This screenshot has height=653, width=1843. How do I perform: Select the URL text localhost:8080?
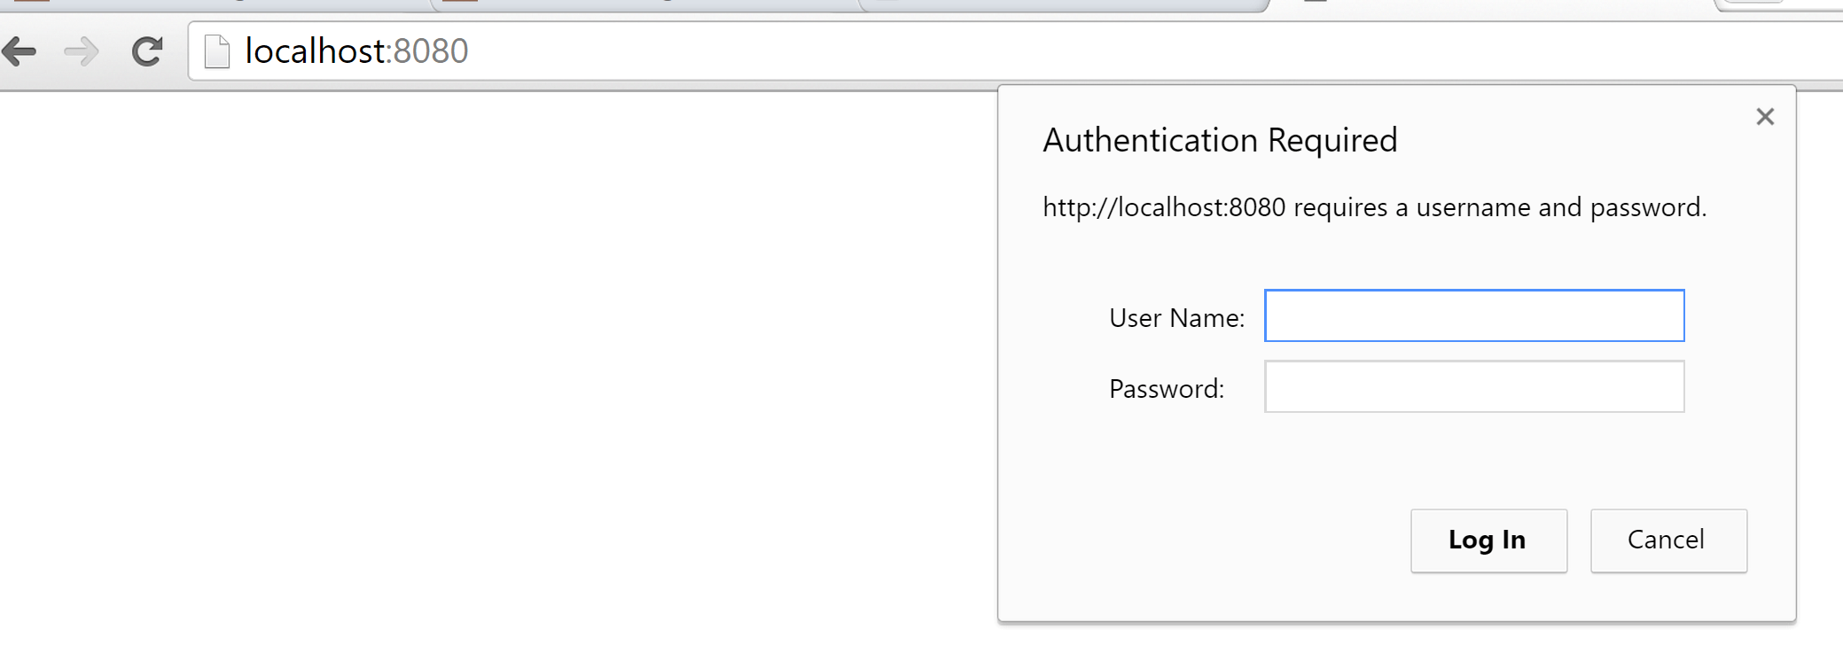point(356,51)
